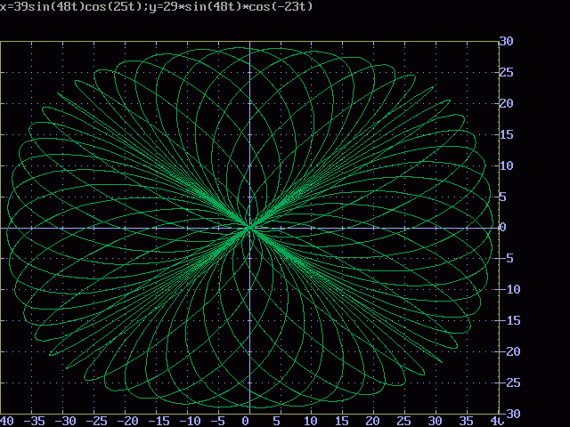Click the origin where the axes cross
570x427 pixels.
pyautogui.click(x=249, y=228)
